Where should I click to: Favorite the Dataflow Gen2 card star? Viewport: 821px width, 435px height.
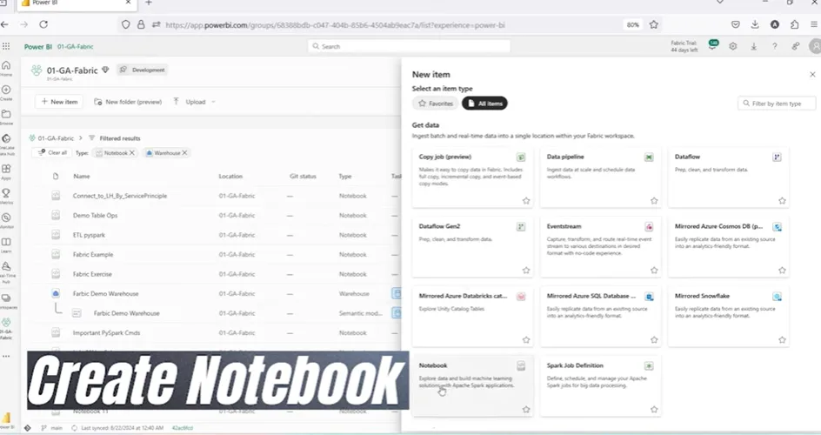click(526, 270)
